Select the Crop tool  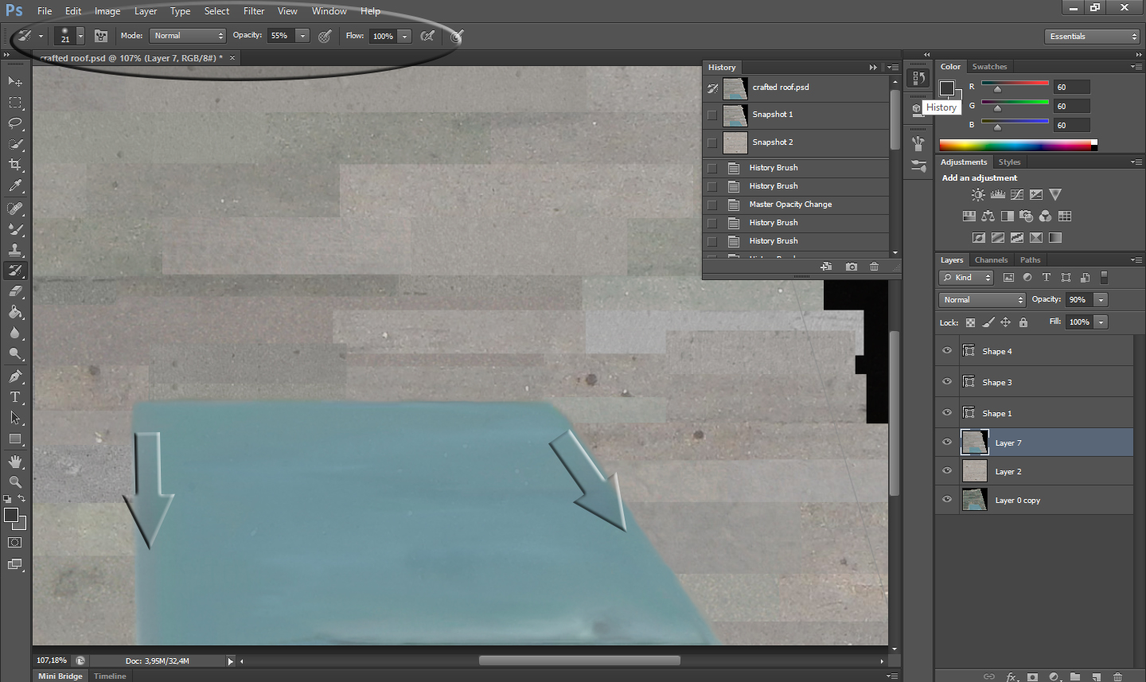point(15,165)
